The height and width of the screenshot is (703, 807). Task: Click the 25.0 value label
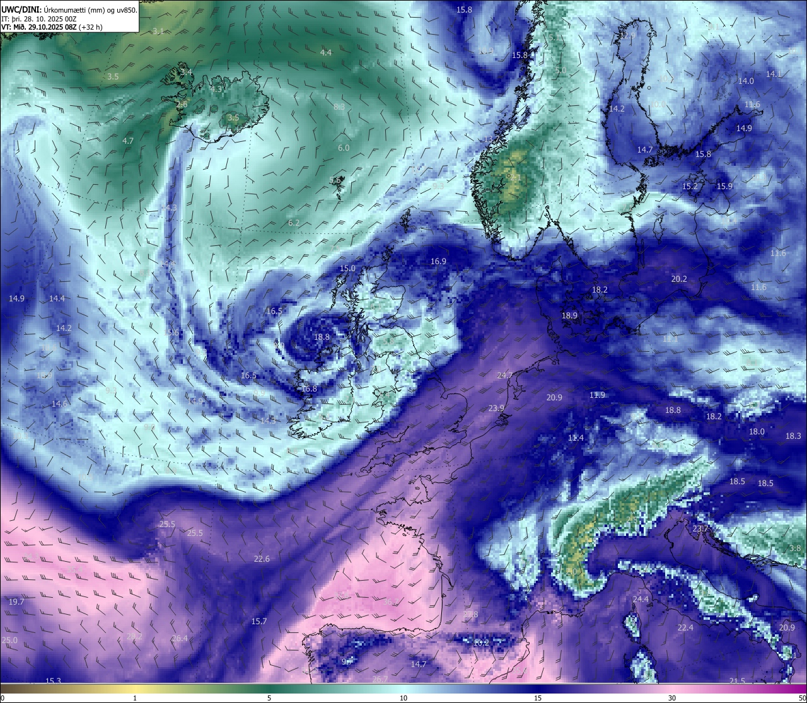tap(10, 640)
